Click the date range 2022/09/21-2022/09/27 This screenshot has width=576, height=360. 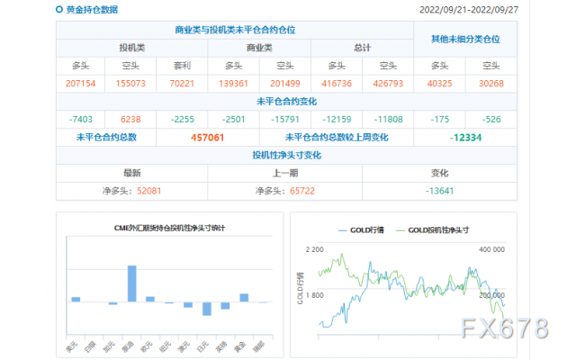469,10
